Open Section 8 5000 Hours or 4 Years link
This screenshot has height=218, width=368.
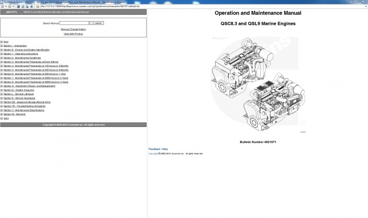pyautogui.click(x=35, y=82)
